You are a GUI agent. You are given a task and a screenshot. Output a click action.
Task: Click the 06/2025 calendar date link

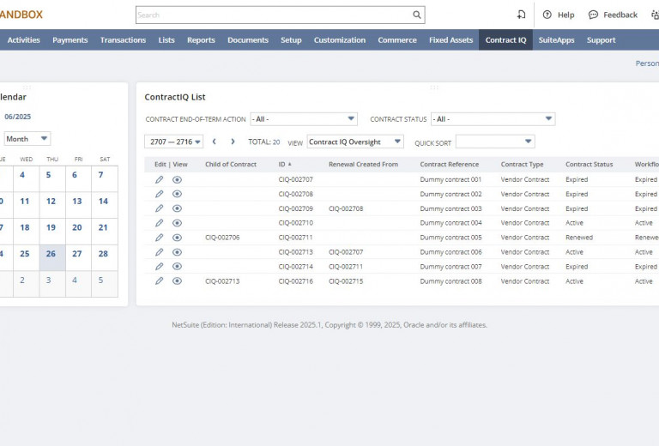pos(18,117)
